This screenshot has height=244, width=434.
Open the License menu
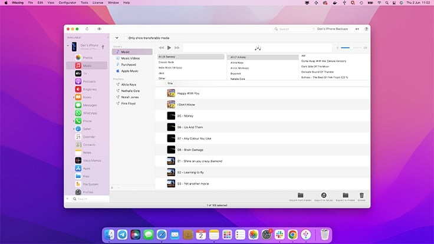(x=98, y=2)
